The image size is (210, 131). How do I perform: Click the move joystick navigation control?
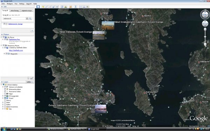coord(205,24)
